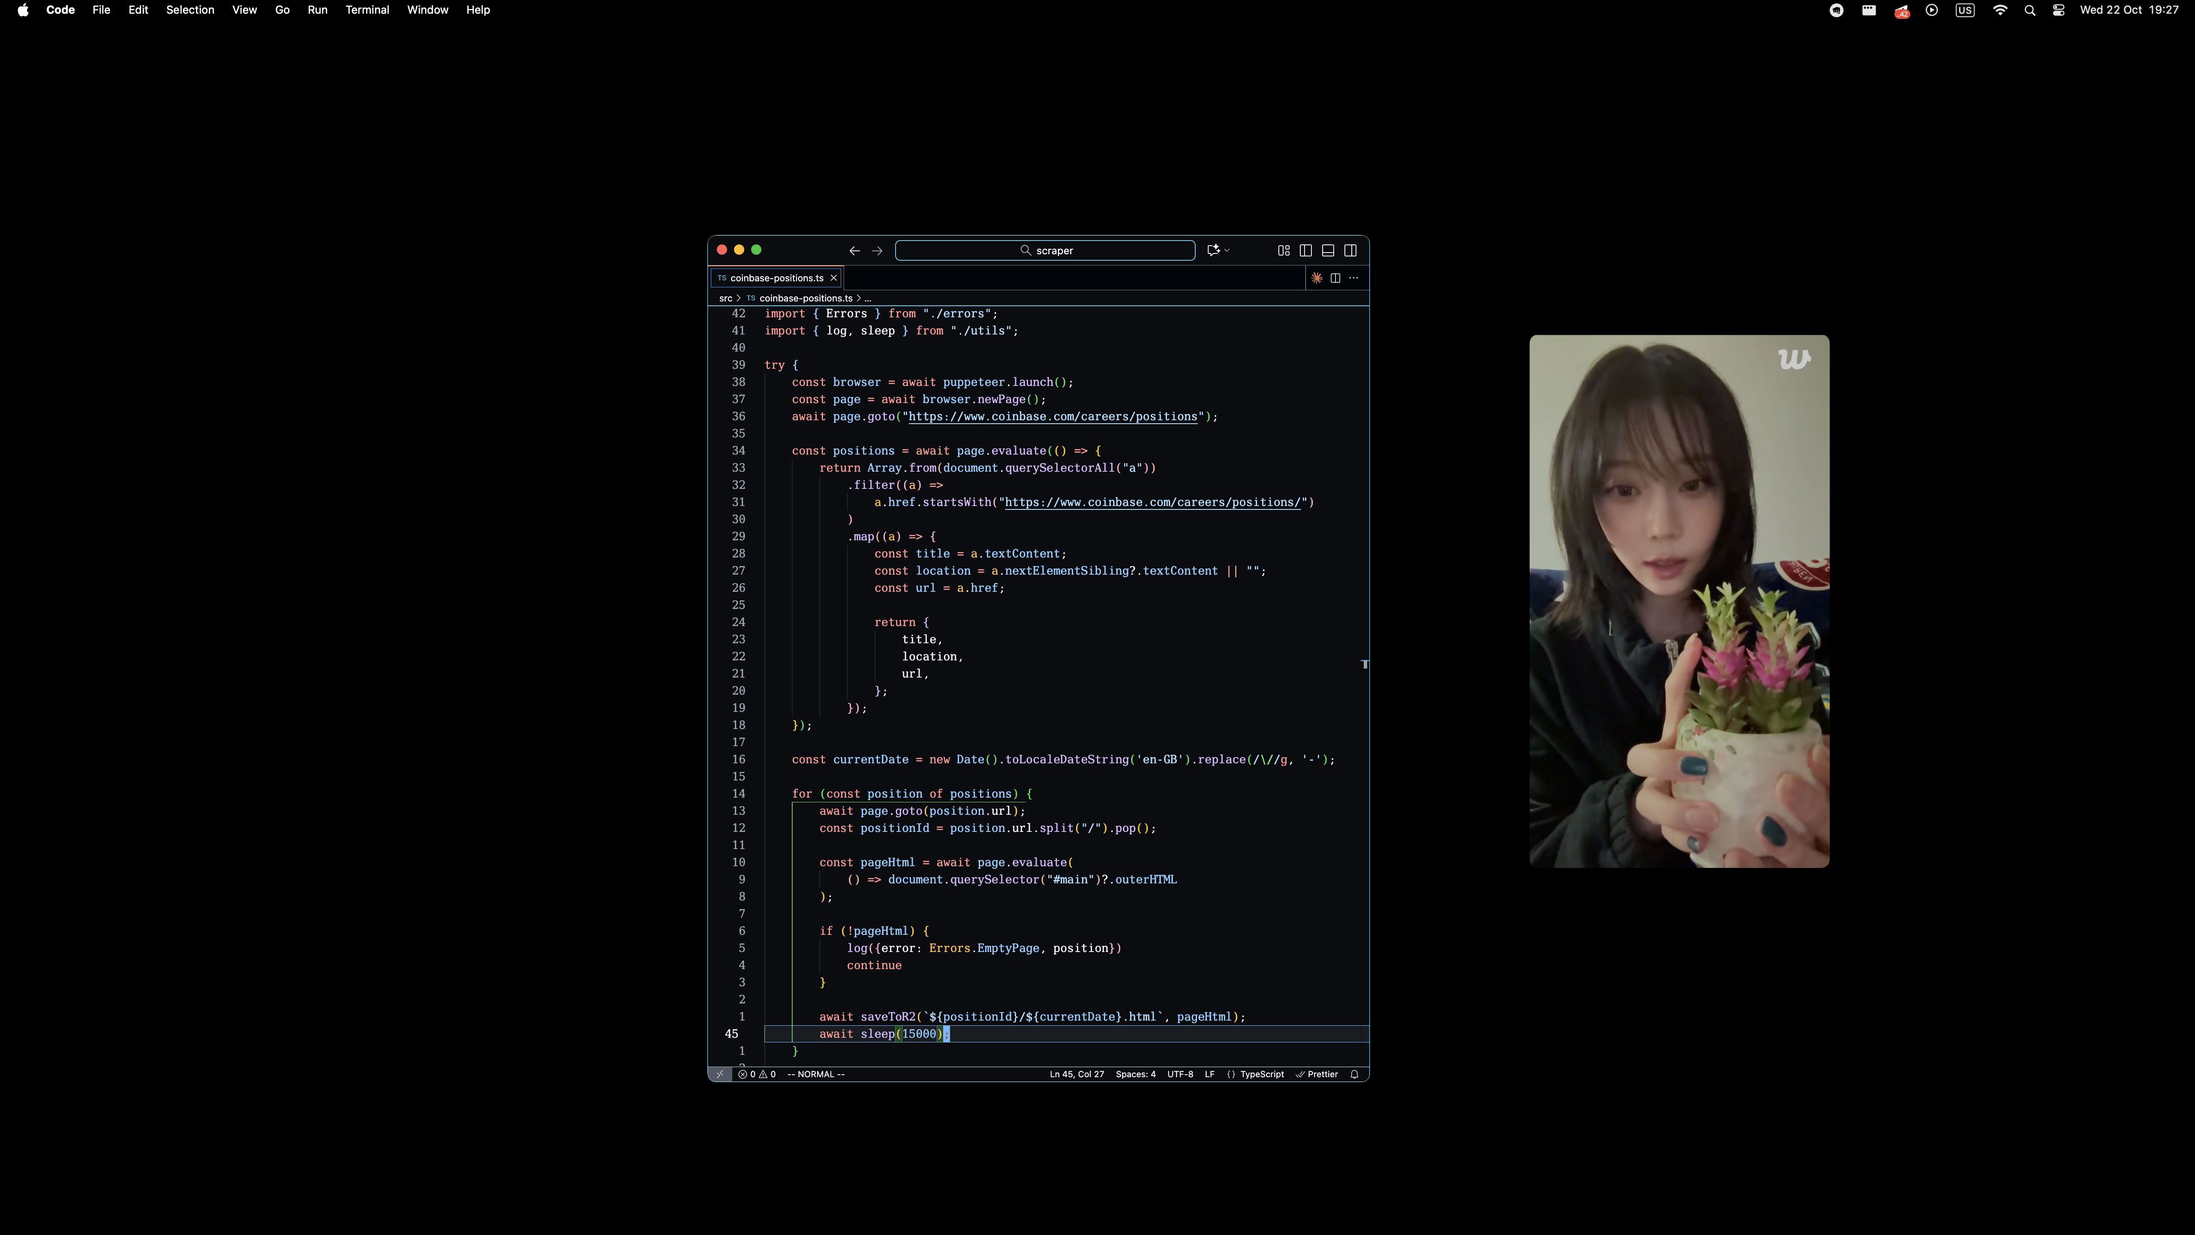Open the Claude sparkle icon in editor toolbar
The height and width of the screenshot is (1235, 2195).
point(1317,278)
